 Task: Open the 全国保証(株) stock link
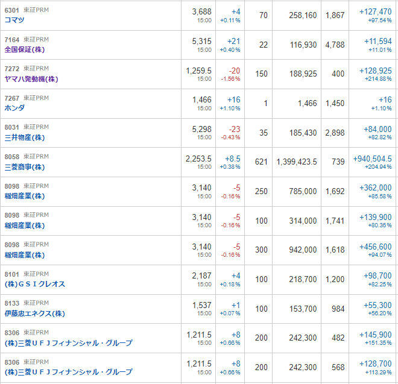[x=25, y=49]
